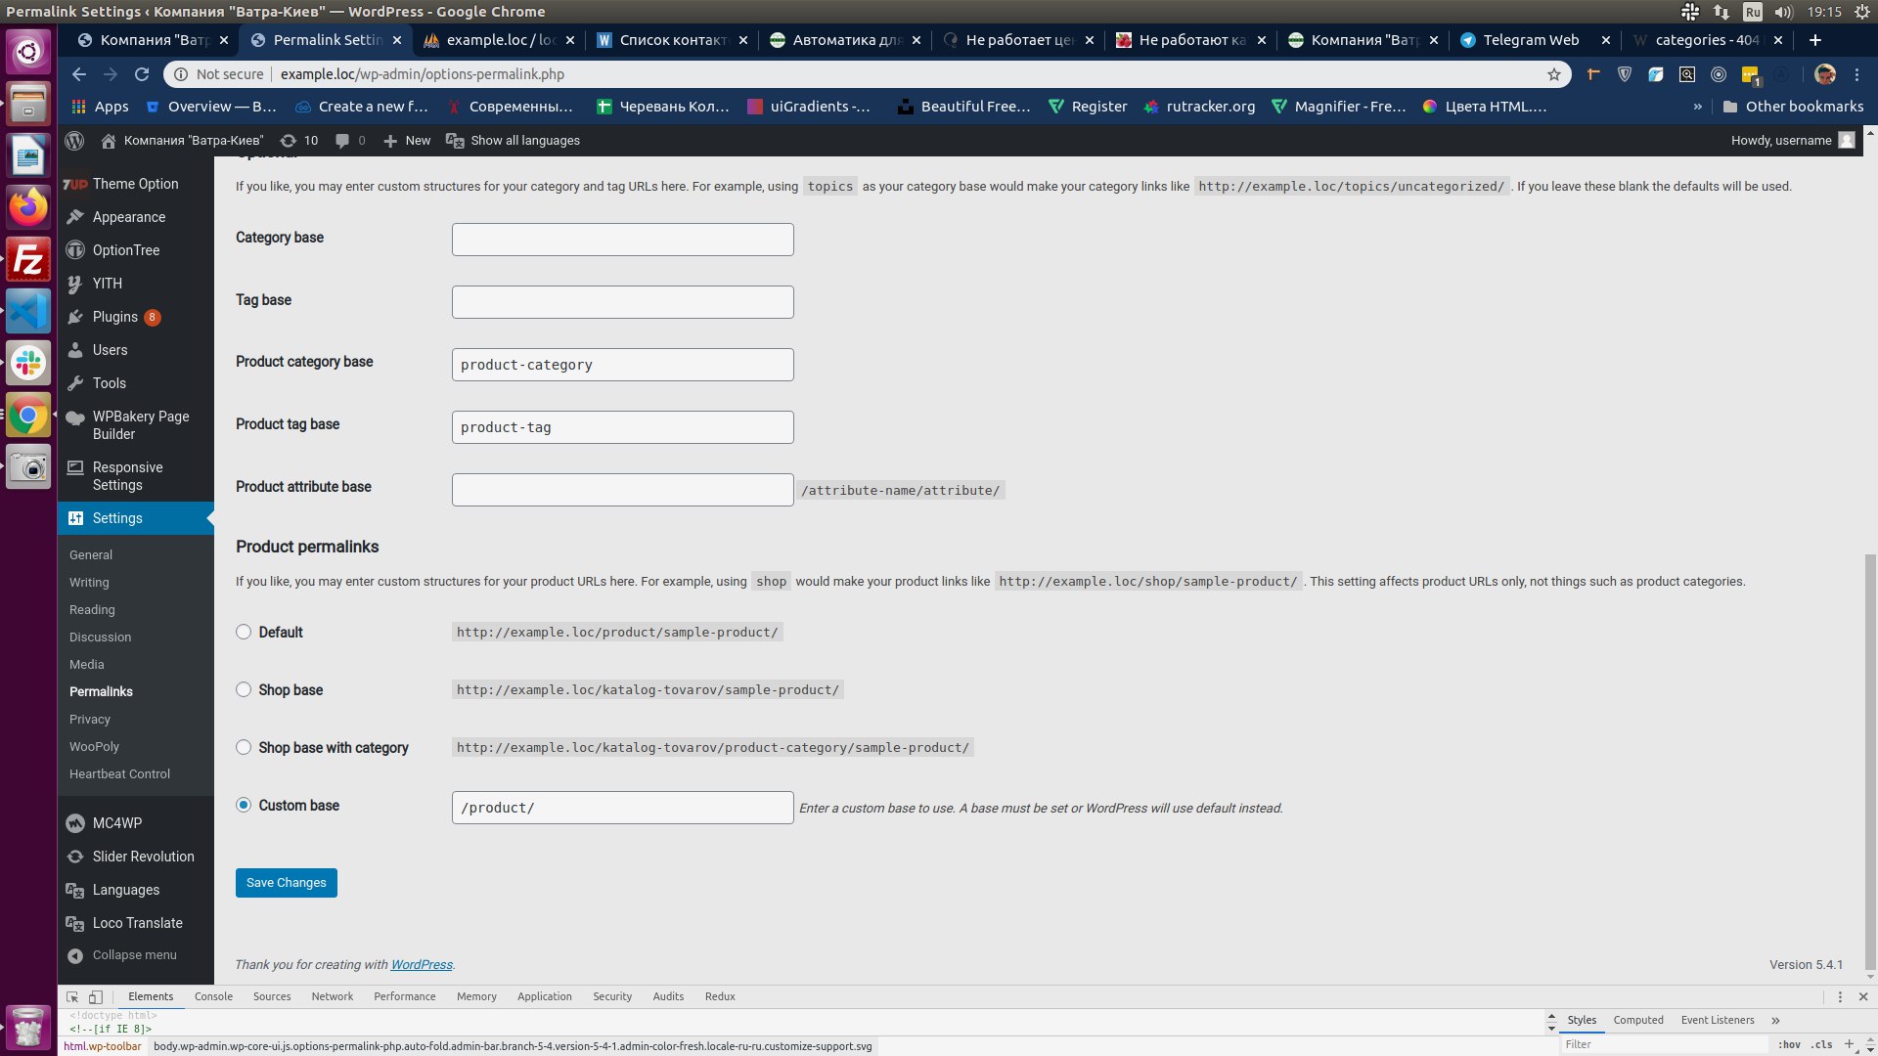
Task: Open the site name link Компания "Ватра-Киев"
Action: (183, 141)
